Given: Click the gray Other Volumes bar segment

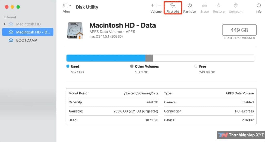Looking at the screenshot, I should click(149, 58).
